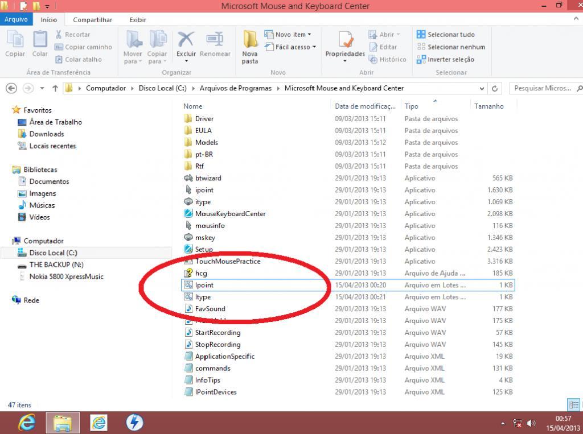Click the Excluir delete icon
Image resolution: width=583 pixels, height=434 pixels.
click(x=186, y=44)
